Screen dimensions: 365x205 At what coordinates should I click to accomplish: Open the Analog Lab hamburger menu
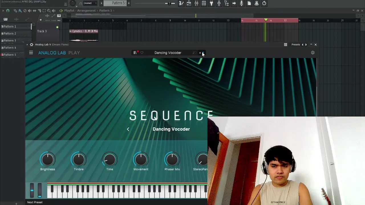(x=31, y=53)
